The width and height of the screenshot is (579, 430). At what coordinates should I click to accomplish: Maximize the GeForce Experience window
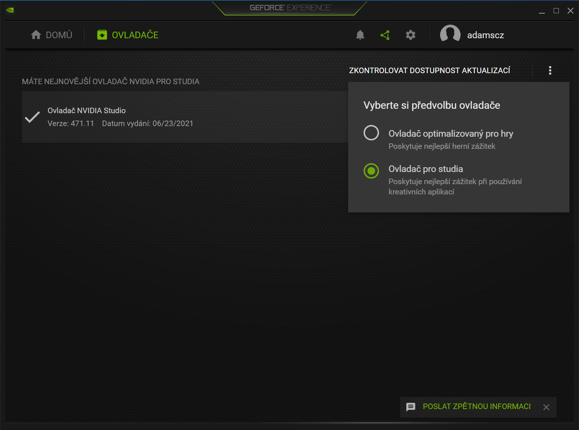pos(556,11)
